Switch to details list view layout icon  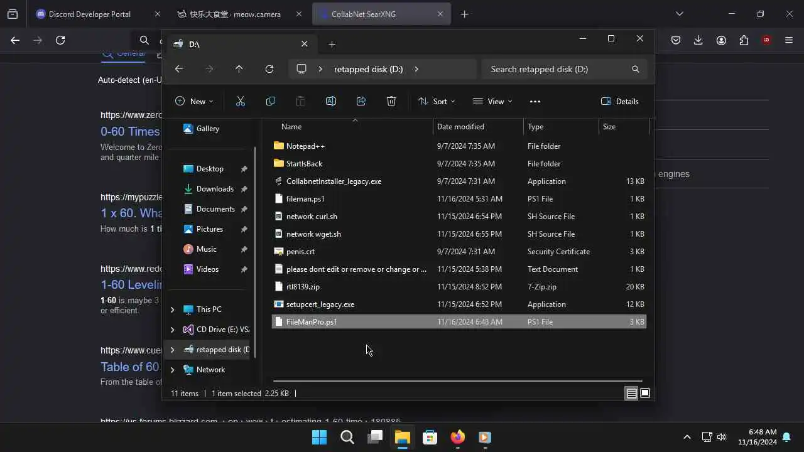point(631,394)
